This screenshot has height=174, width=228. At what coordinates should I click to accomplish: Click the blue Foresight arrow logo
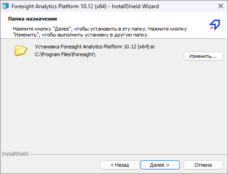pyautogui.click(x=214, y=25)
